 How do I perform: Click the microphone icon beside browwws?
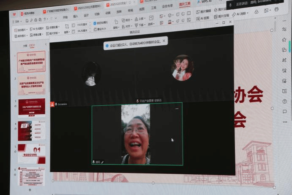[55, 104]
